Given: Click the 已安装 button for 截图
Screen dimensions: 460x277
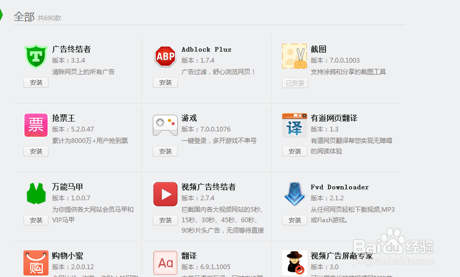Looking at the screenshot, I should point(295,83).
